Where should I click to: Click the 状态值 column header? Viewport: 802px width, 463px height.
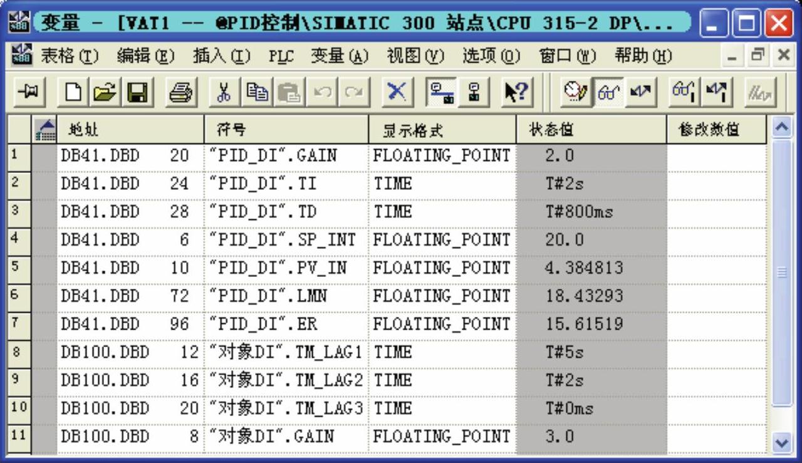click(590, 130)
